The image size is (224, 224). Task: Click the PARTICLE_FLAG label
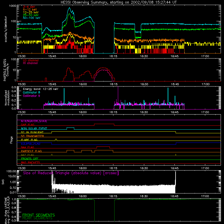(31, 151)
